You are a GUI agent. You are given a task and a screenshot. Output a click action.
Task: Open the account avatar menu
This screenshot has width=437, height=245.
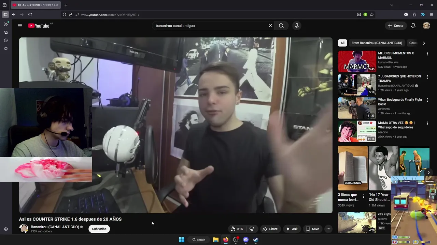pos(426,26)
